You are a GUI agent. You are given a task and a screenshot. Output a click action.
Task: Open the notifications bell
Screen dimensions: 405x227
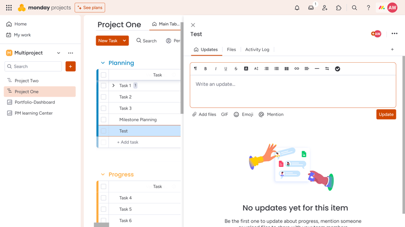[297, 8]
